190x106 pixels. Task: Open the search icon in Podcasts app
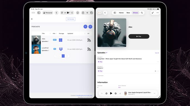[142, 13]
